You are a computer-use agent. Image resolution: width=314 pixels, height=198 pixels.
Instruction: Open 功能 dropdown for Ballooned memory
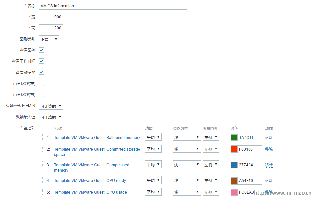(x=153, y=137)
